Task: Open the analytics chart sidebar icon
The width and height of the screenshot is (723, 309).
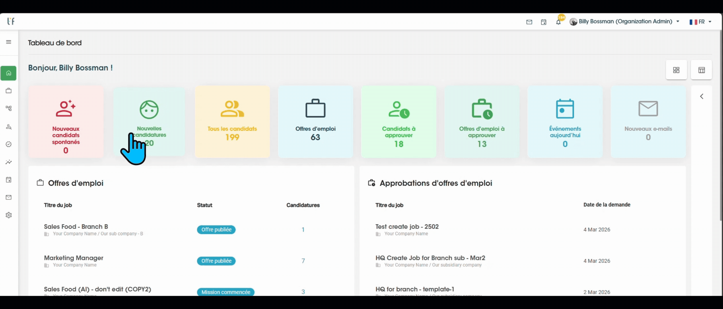Action: (x=9, y=162)
